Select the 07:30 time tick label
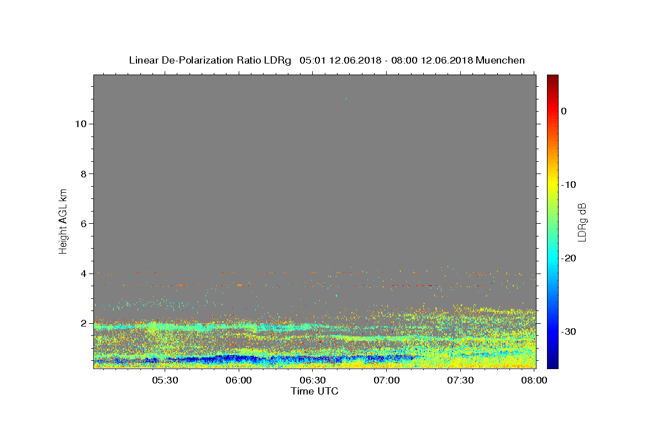The height and width of the screenshot is (442, 663). [461, 380]
